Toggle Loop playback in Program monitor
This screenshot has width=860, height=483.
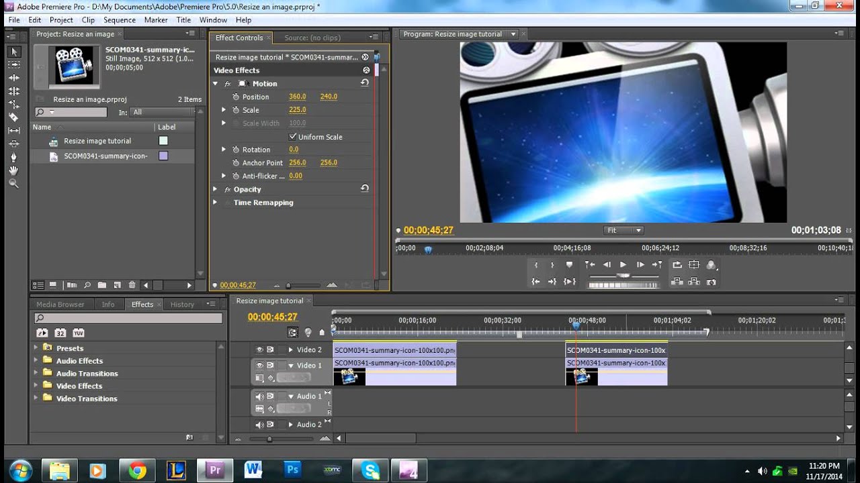tap(677, 265)
